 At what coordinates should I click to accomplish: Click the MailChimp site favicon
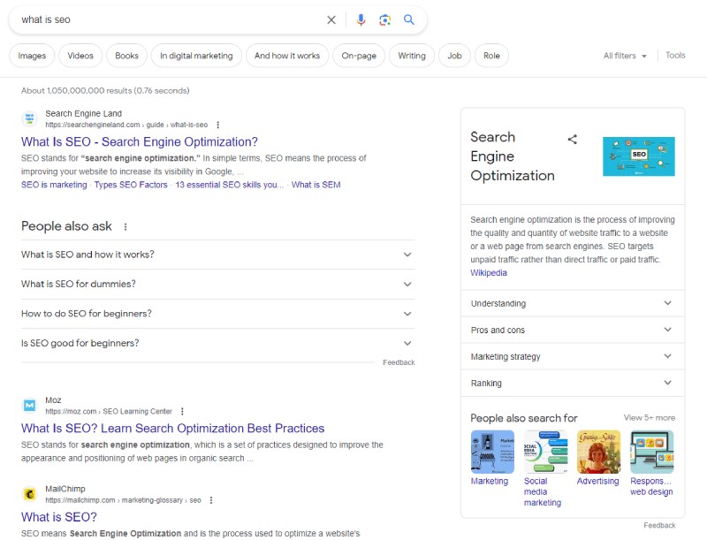(29, 494)
